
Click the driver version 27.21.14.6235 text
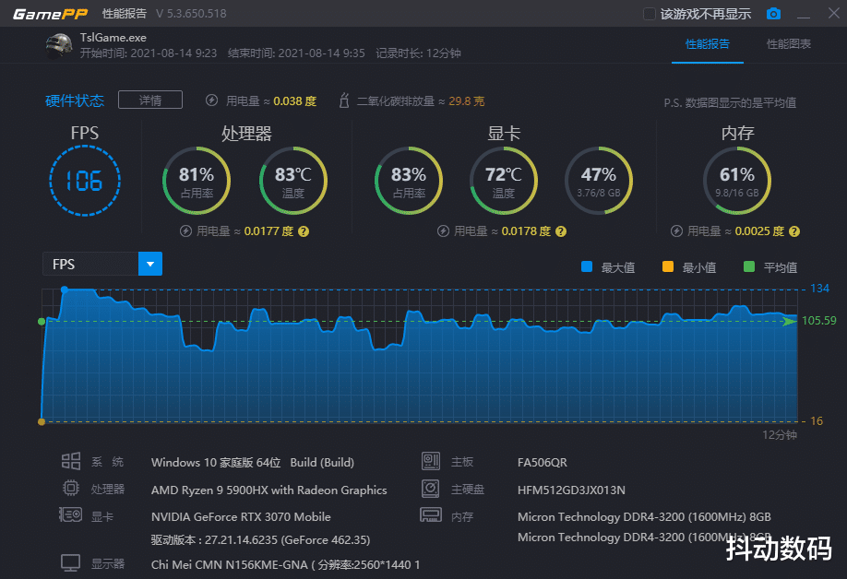[x=260, y=540]
